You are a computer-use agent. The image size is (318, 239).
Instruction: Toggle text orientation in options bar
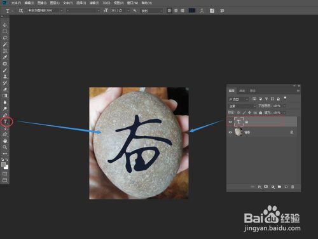[21, 10]
